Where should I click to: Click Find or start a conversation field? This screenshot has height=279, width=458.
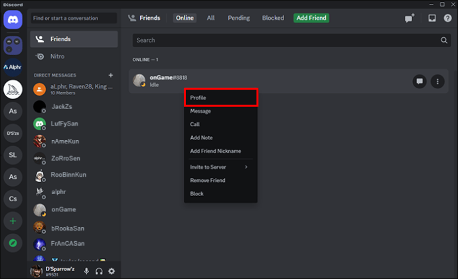(x=74, y=18)
